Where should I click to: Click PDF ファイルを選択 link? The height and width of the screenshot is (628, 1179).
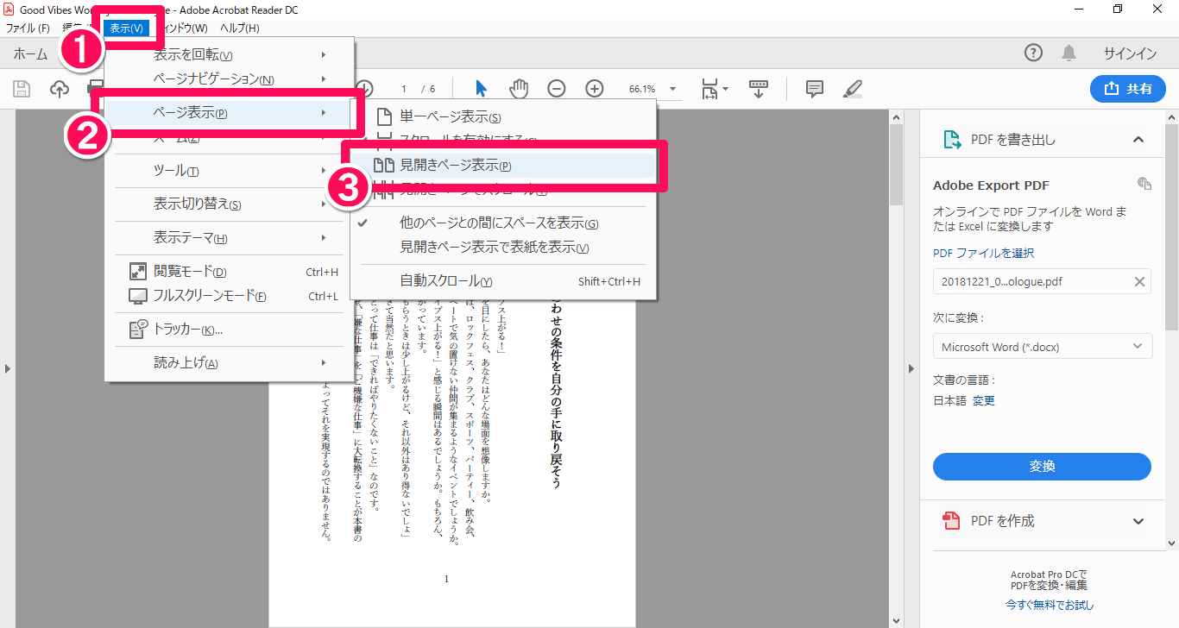[x=983, y=254]
